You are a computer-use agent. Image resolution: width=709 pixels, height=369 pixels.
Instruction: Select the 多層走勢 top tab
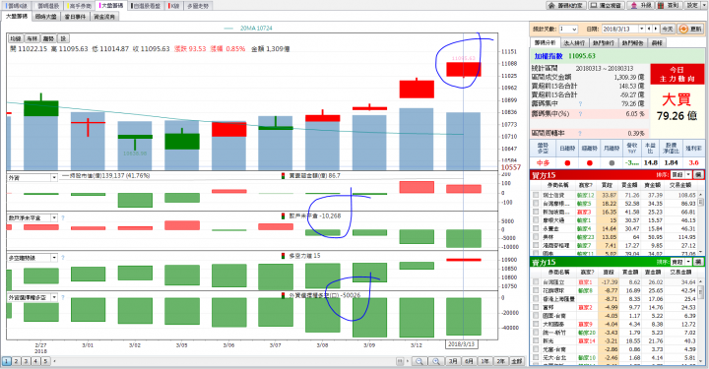pos(198,6)
